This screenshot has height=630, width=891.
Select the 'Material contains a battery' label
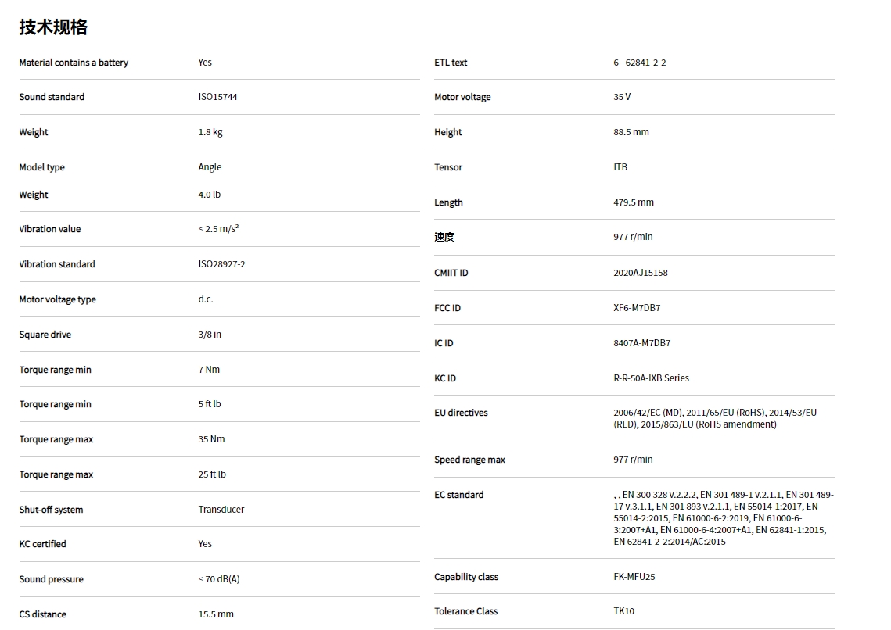tap(74, 63)
